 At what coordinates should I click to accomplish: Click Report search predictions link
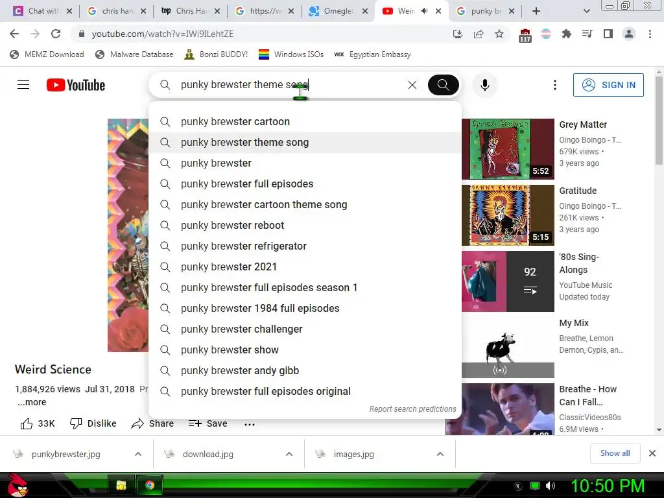point(412,409)
